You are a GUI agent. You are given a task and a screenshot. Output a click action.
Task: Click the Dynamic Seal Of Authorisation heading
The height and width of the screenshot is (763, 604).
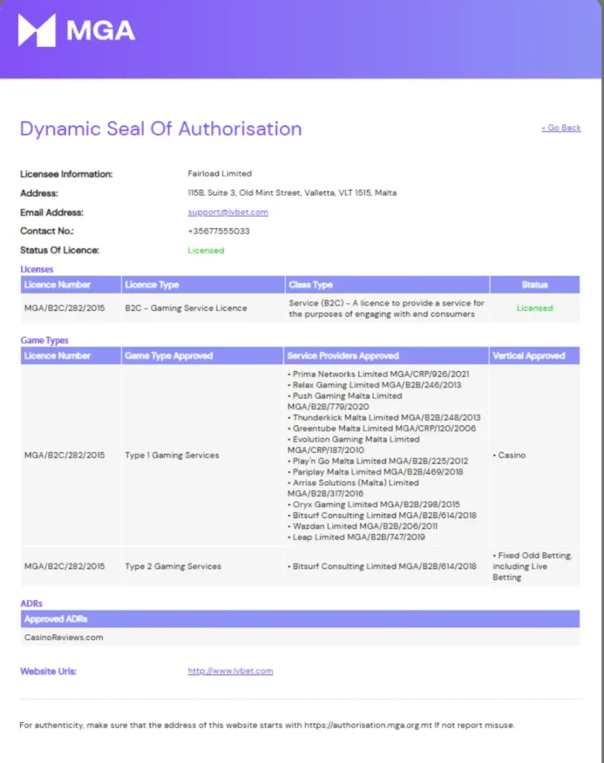click(x=161, y=129)
